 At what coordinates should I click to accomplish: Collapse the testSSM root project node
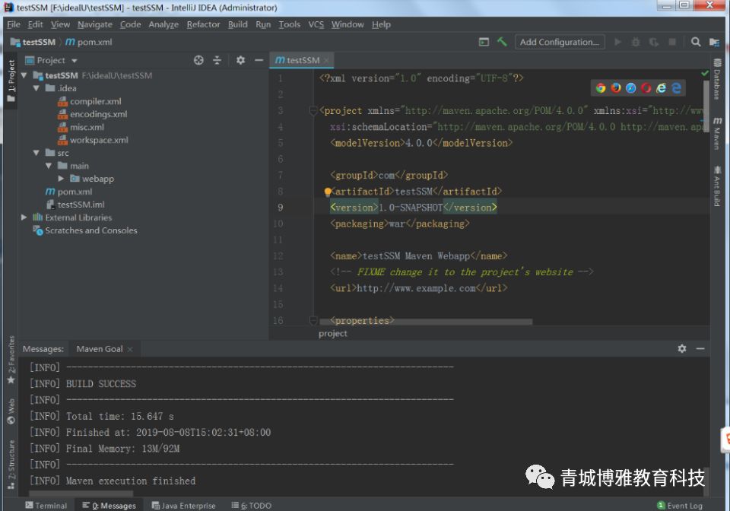click(x=24, y=75)
